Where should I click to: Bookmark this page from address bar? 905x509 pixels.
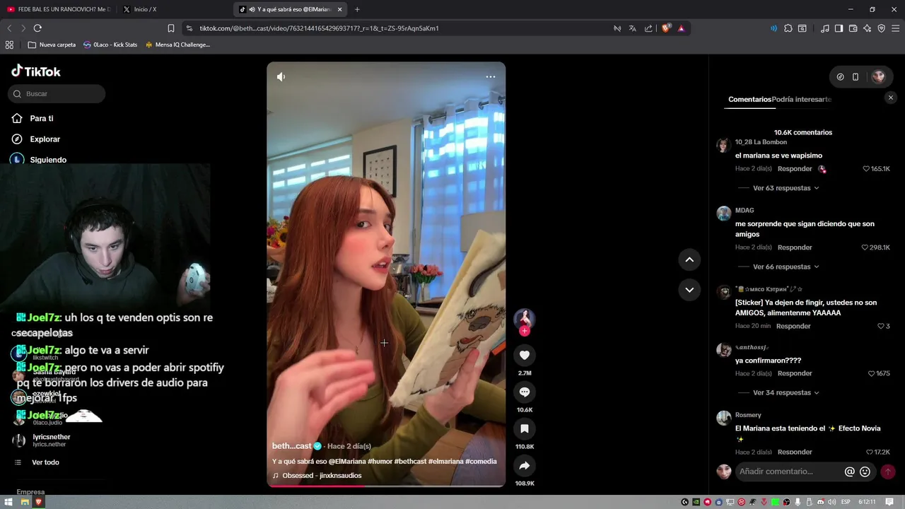[x=171, y=28]
